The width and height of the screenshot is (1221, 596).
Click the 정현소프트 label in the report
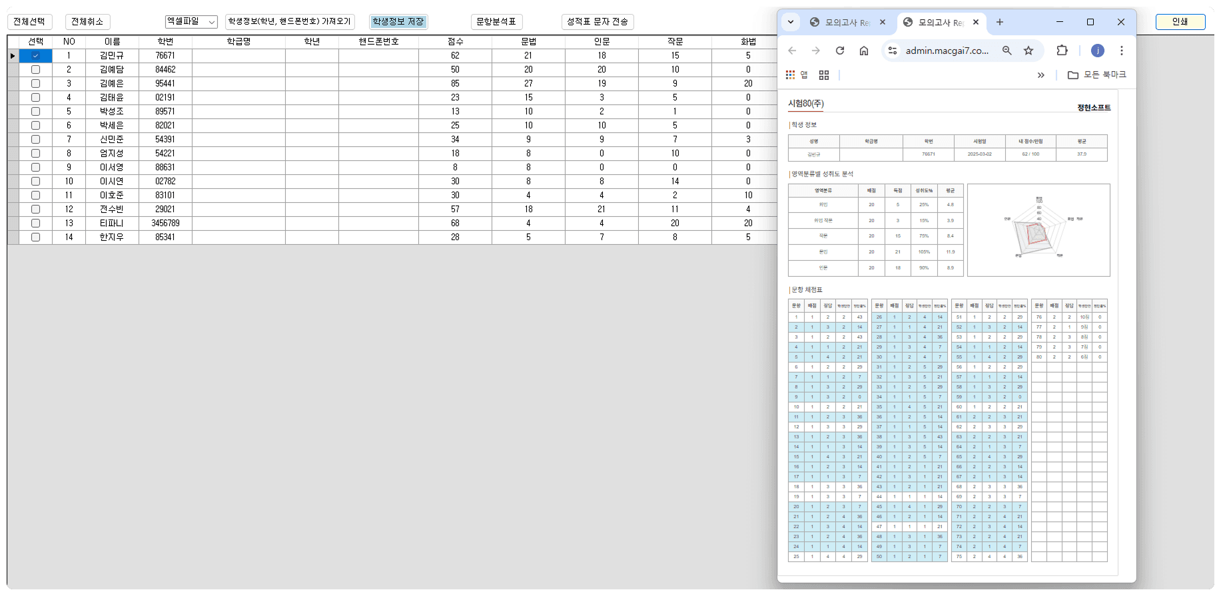pyautogui.click(x=1094, y=108)
